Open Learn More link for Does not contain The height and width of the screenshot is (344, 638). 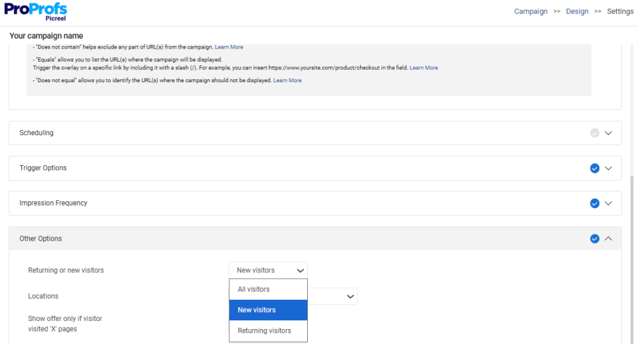click(x=229, y=47)
